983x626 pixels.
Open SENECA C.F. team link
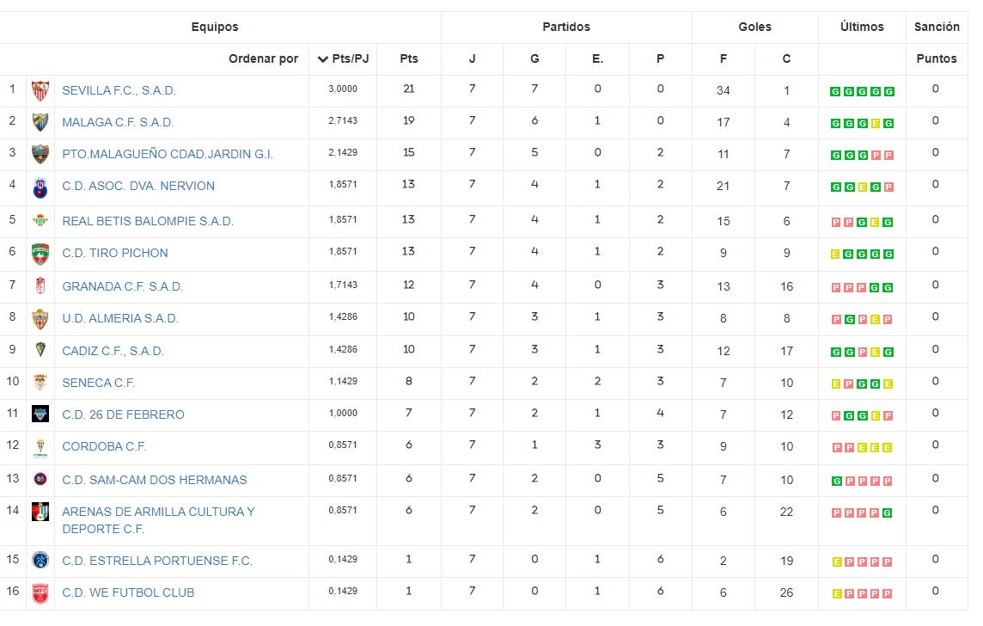(99, 384)
